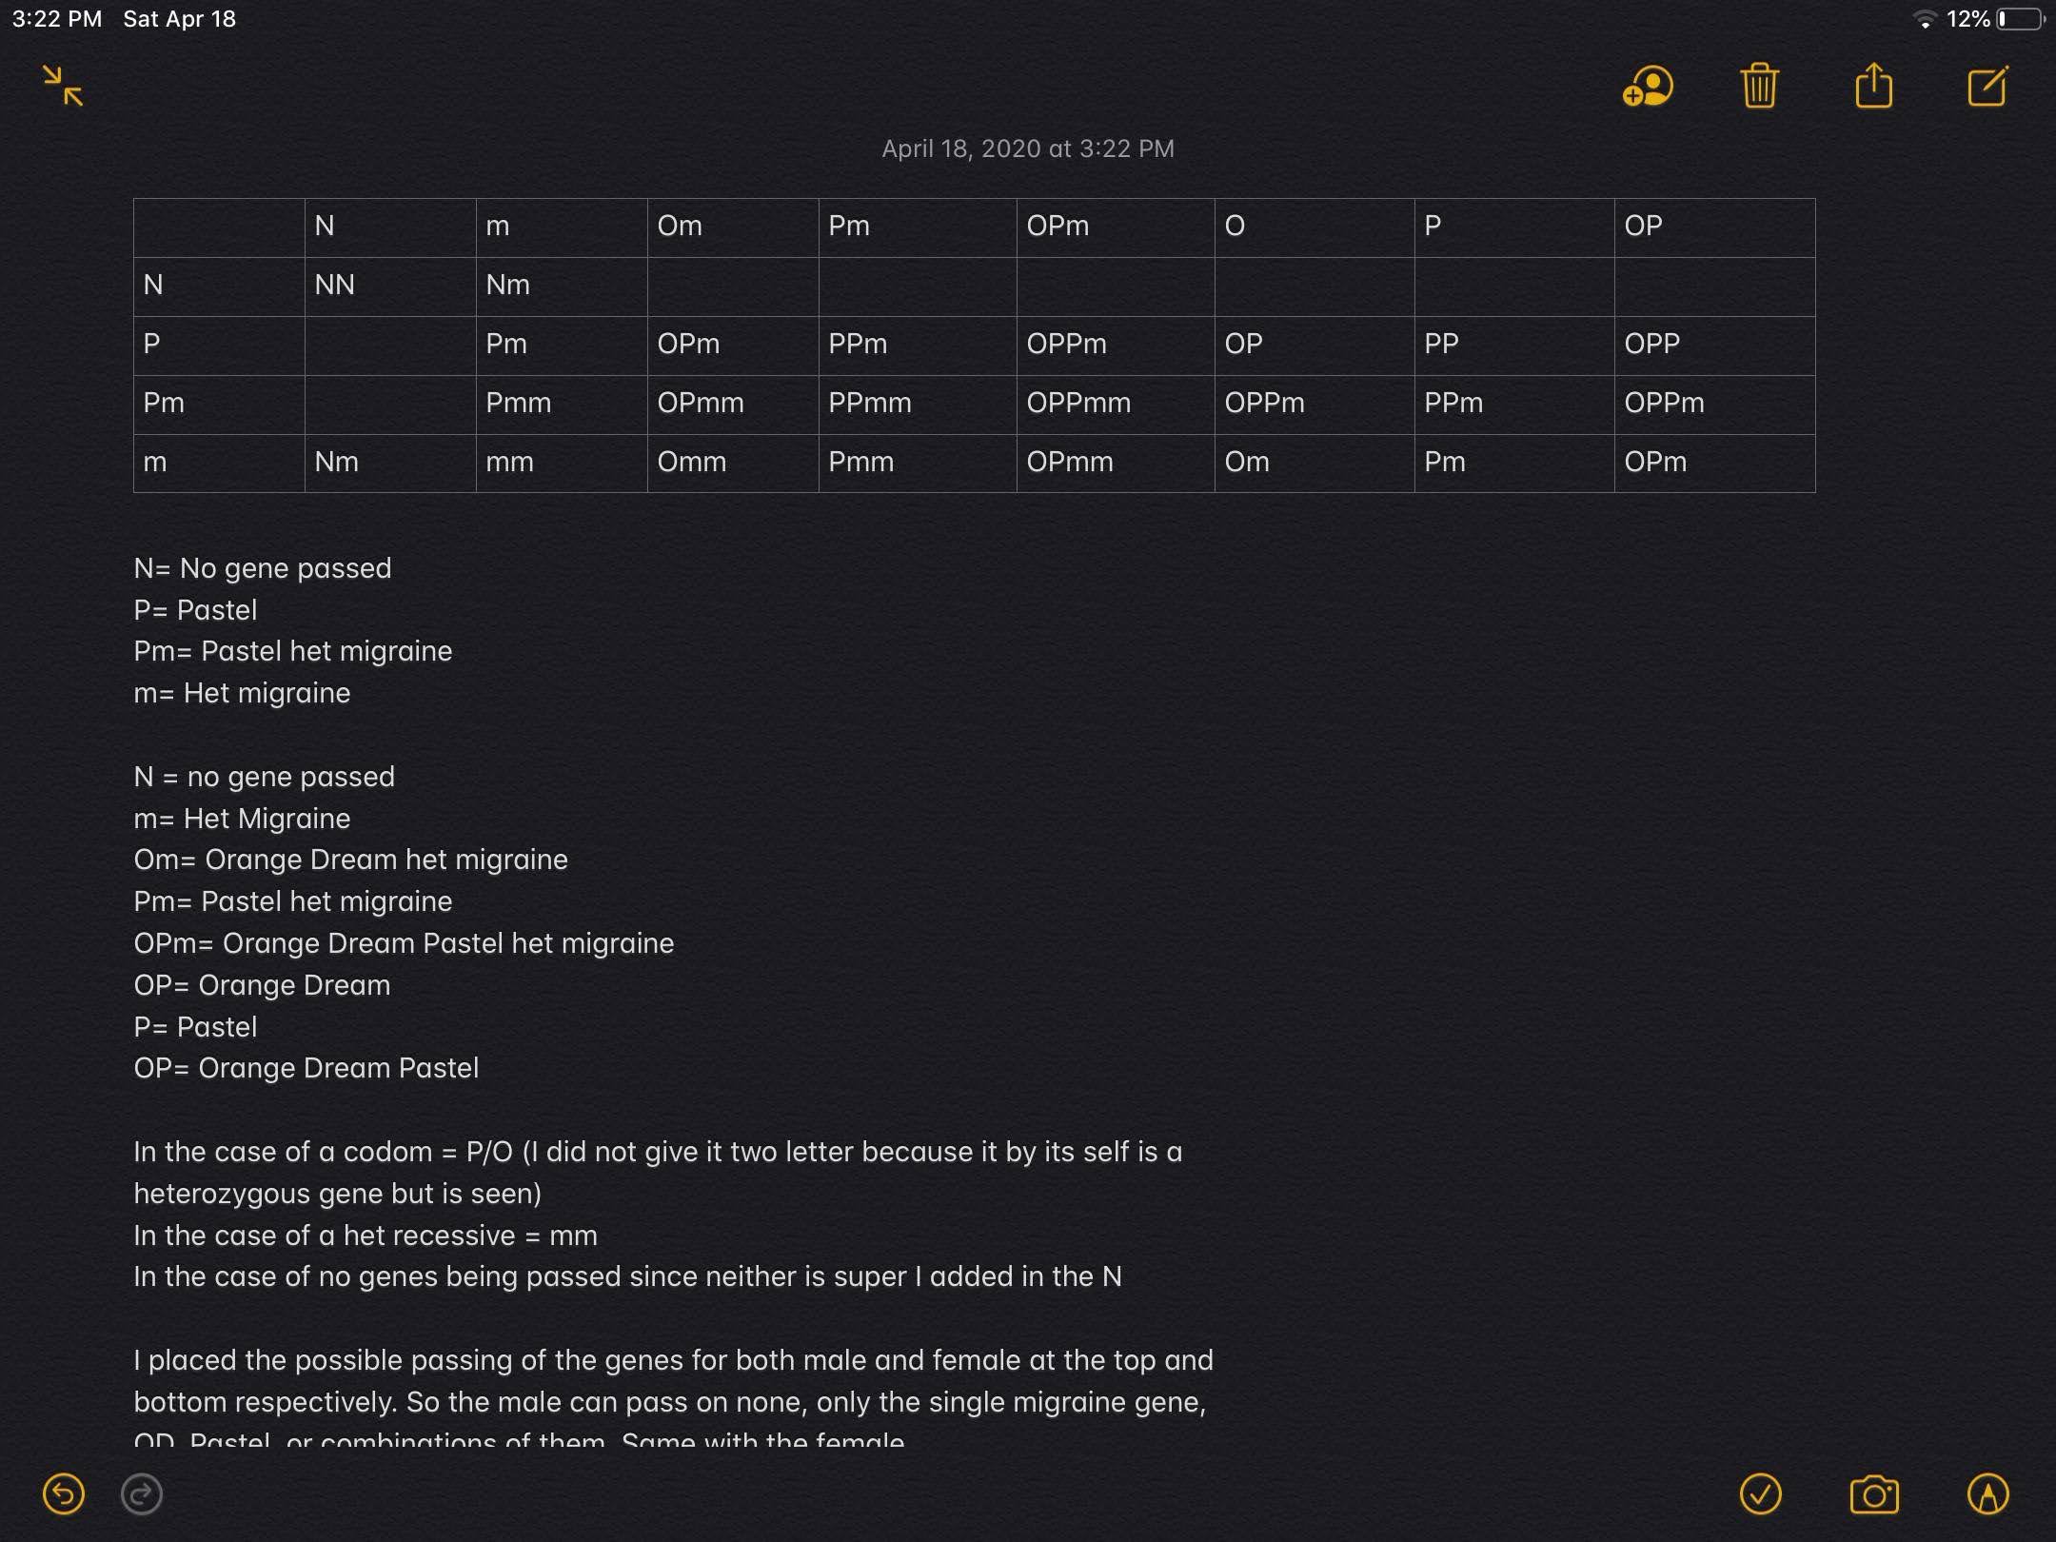Click the note date 'April 18, 2020' header
The width and height of the screenshot is (2056, 1542).
(x=1028, y=148)
